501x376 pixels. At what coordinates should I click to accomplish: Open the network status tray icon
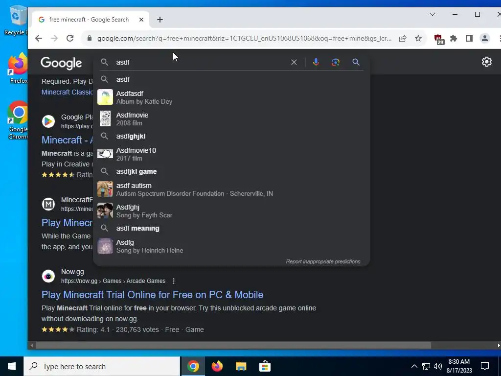coord(426,366)
